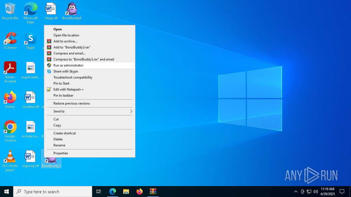The height and width of the screenshot is (197, 351).
Task: Open Task View on the taskbar
Action: coord(99,192)
